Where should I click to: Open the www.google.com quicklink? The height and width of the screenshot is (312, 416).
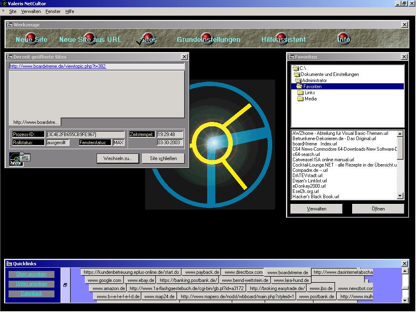tap(104, 280)
